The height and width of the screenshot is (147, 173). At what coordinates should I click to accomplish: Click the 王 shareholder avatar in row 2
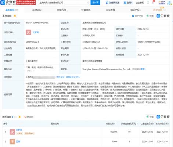(12, 141)
